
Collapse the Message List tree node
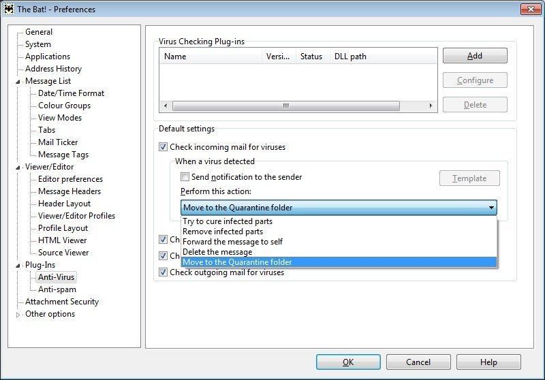18,82
